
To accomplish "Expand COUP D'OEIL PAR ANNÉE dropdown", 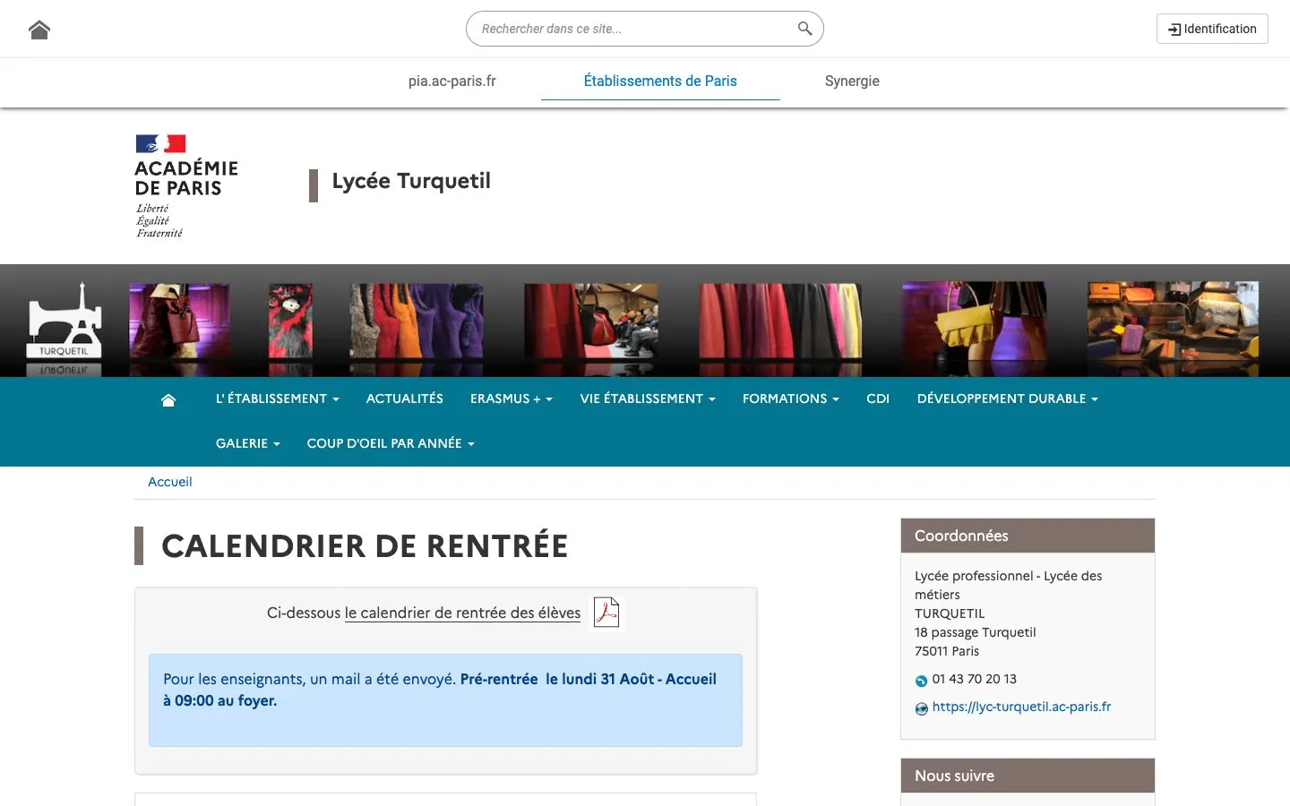I will coord(391,443).
